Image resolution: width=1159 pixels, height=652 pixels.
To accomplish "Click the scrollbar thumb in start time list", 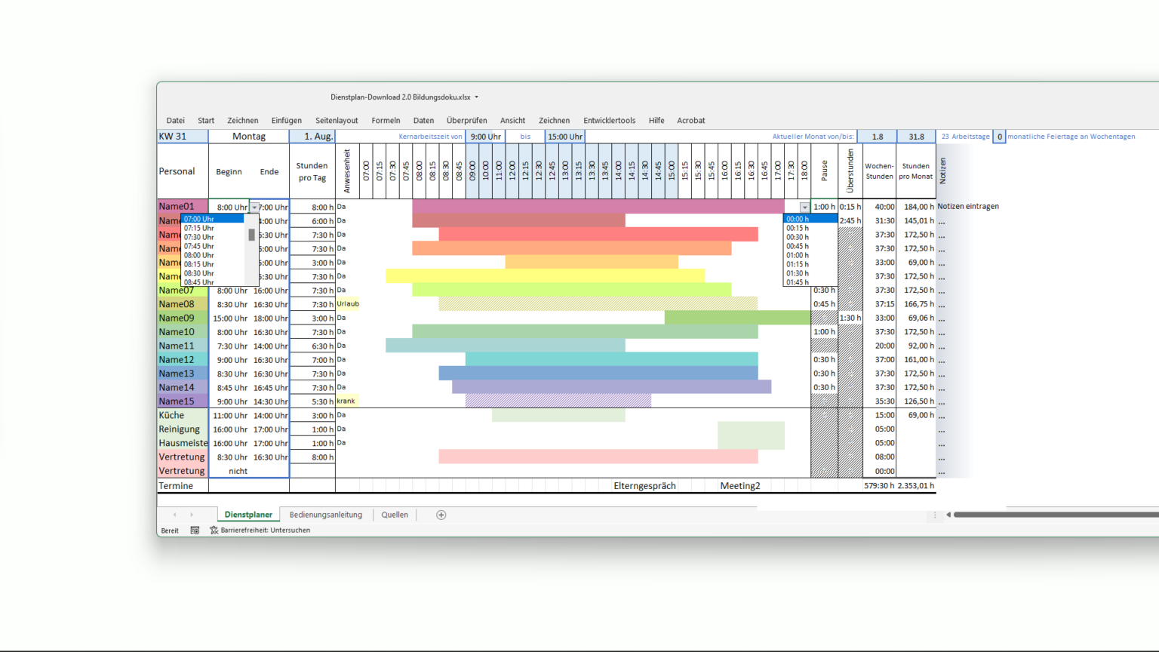I will (x=251, y=235).
